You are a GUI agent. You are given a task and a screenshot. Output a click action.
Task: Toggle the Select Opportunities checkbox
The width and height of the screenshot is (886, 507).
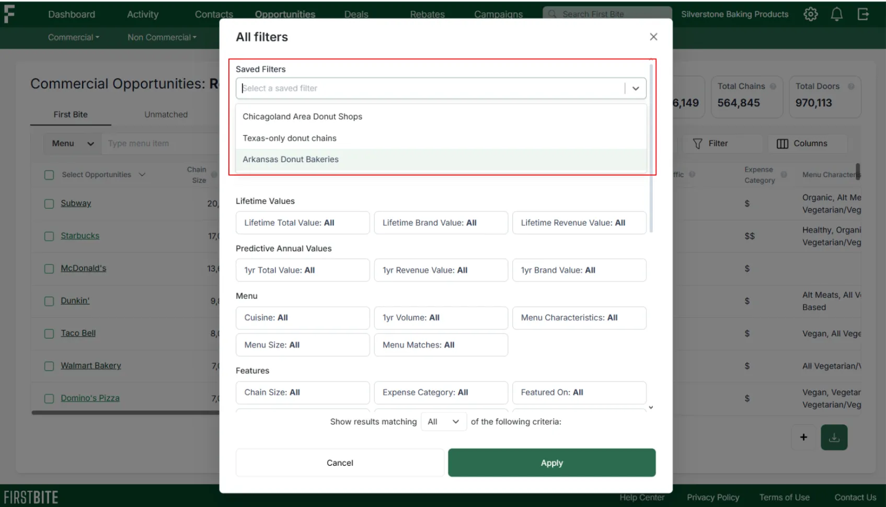point(49,175)
